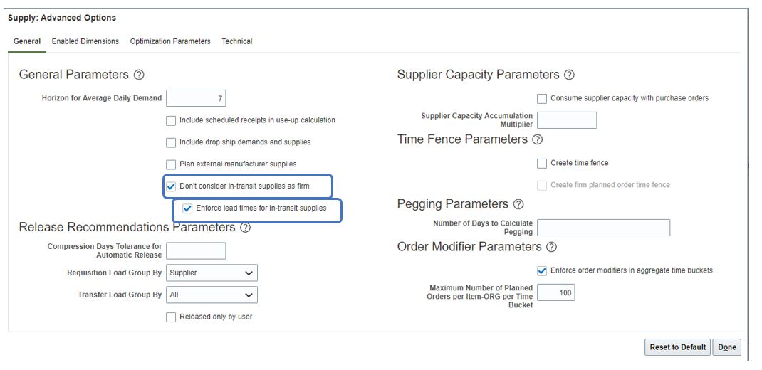Open Transfer Load Group By dropdown
Screen dimensions: 762x370
tap(212, 295)
